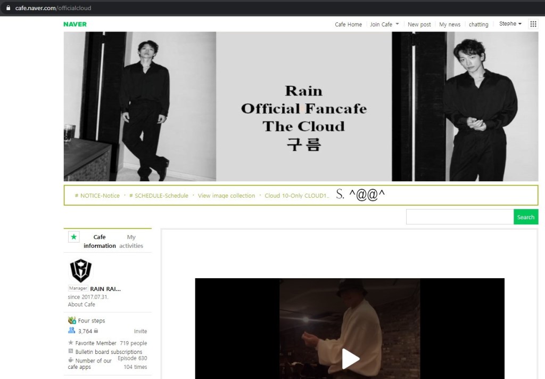Click the NAVER logo
545x379 pixels.
point(75,24)
